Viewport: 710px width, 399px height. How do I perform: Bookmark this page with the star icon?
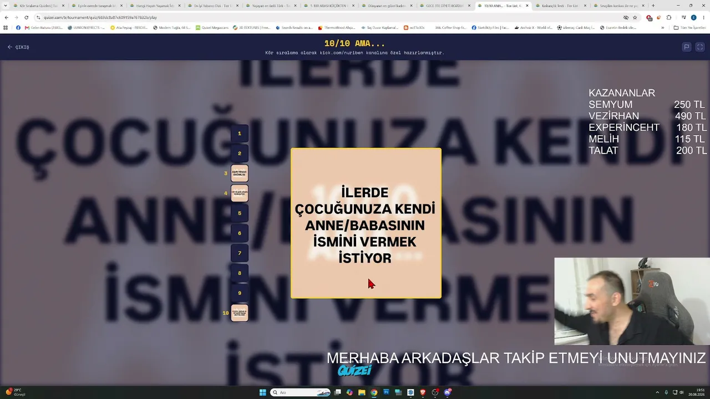(635, 17)
